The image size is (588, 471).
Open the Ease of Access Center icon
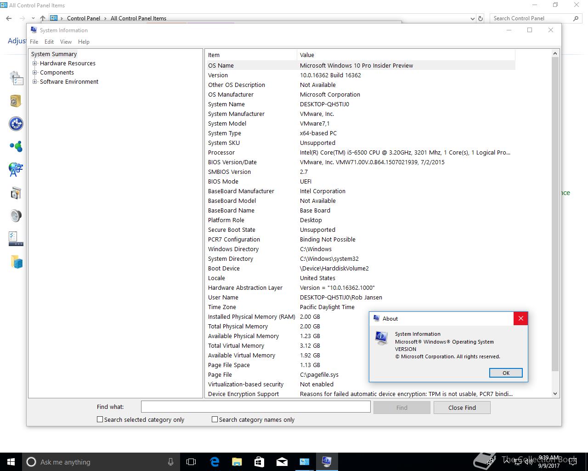(x=16, y=124)
